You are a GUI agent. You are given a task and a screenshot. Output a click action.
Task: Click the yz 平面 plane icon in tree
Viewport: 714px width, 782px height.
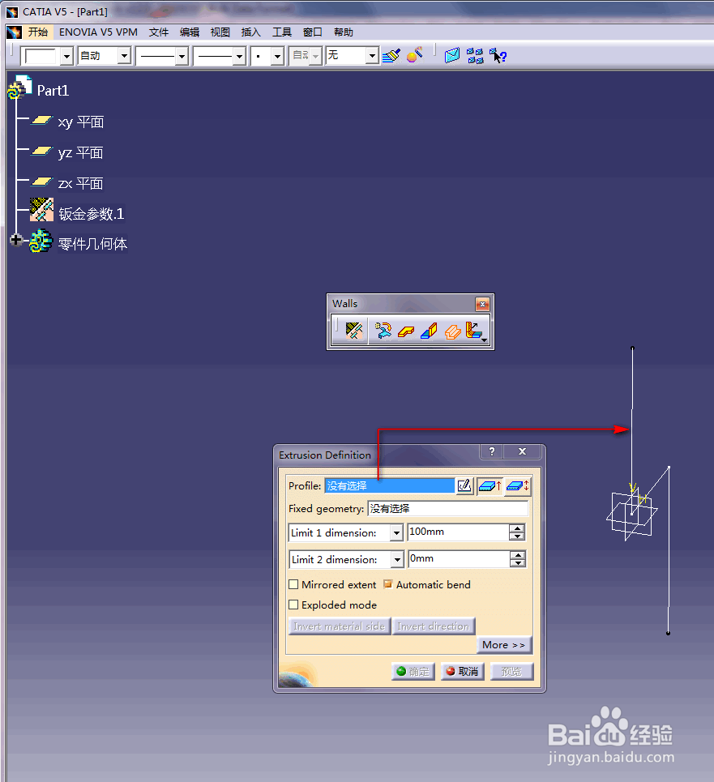tap(42, 151)
